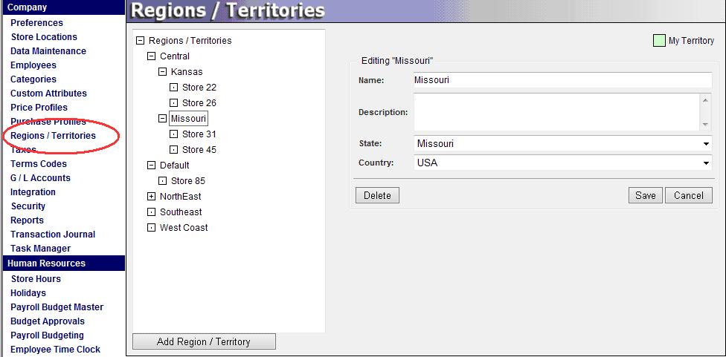Open Store Locations in sidebar
Viewport: 726px width, 357px height.
tap(44, 37)
